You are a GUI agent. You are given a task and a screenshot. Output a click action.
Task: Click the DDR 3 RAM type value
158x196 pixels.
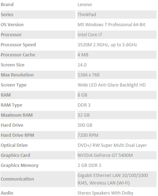[84, 105]
